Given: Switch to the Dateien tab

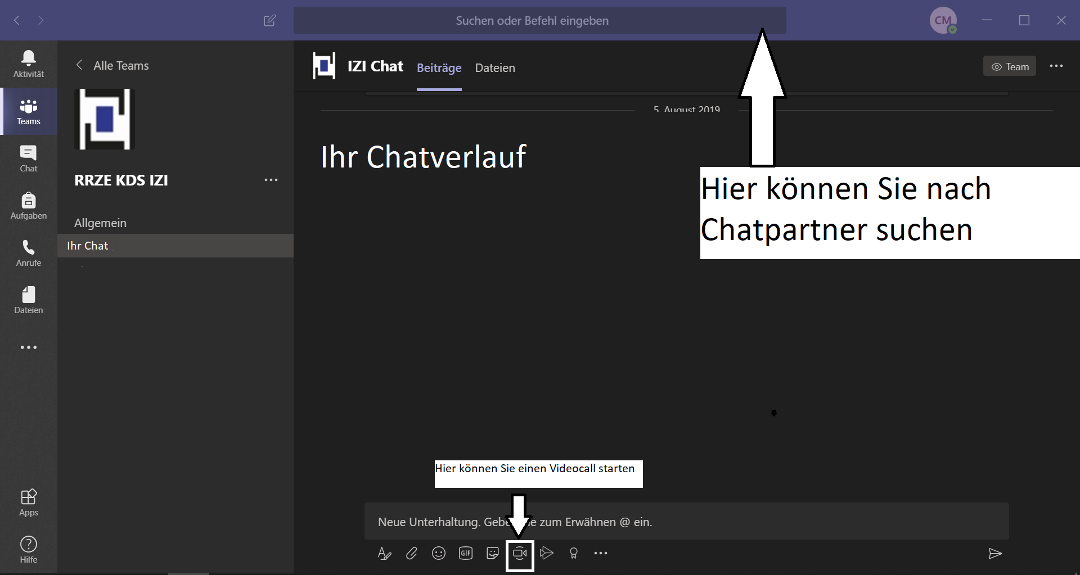Looking at the screenshot, I should 495,68.
